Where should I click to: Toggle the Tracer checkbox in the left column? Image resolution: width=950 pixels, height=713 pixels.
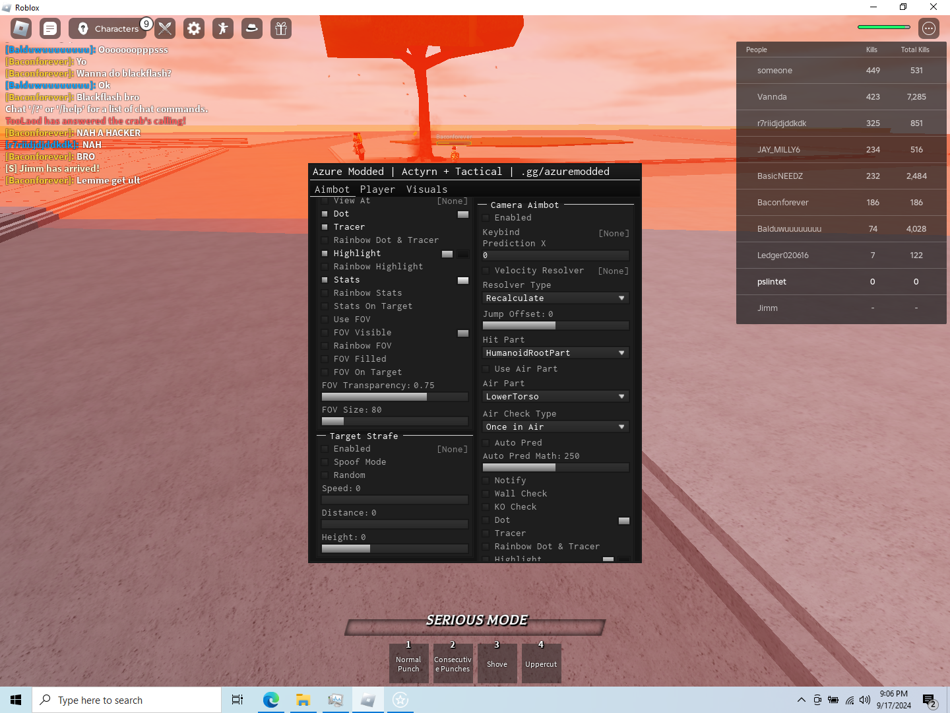point(325,227)
